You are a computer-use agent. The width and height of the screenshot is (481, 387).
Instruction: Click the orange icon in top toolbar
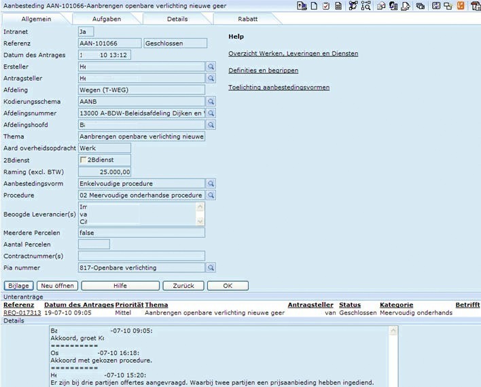click(461, 5)
